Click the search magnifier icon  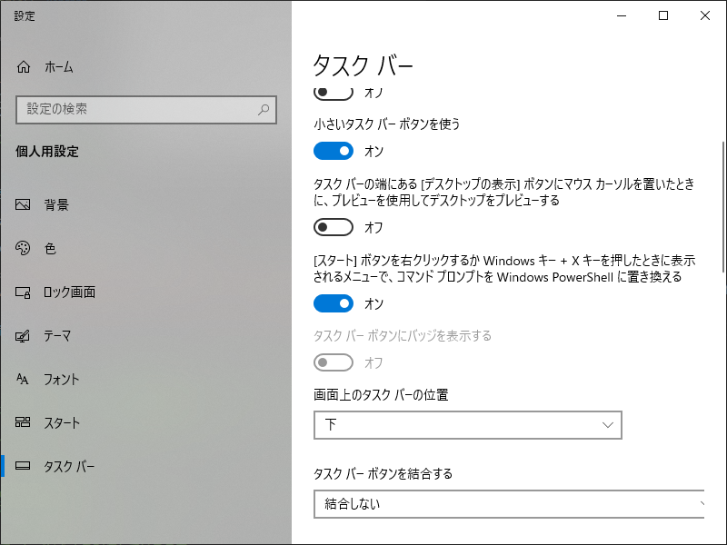point(262,110)
